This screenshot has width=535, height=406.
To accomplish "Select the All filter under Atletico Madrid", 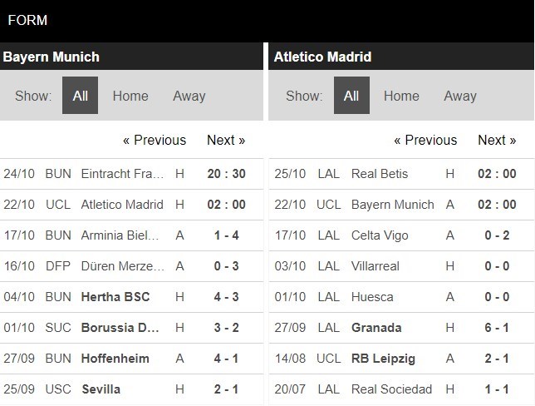I will coord(351,96).
